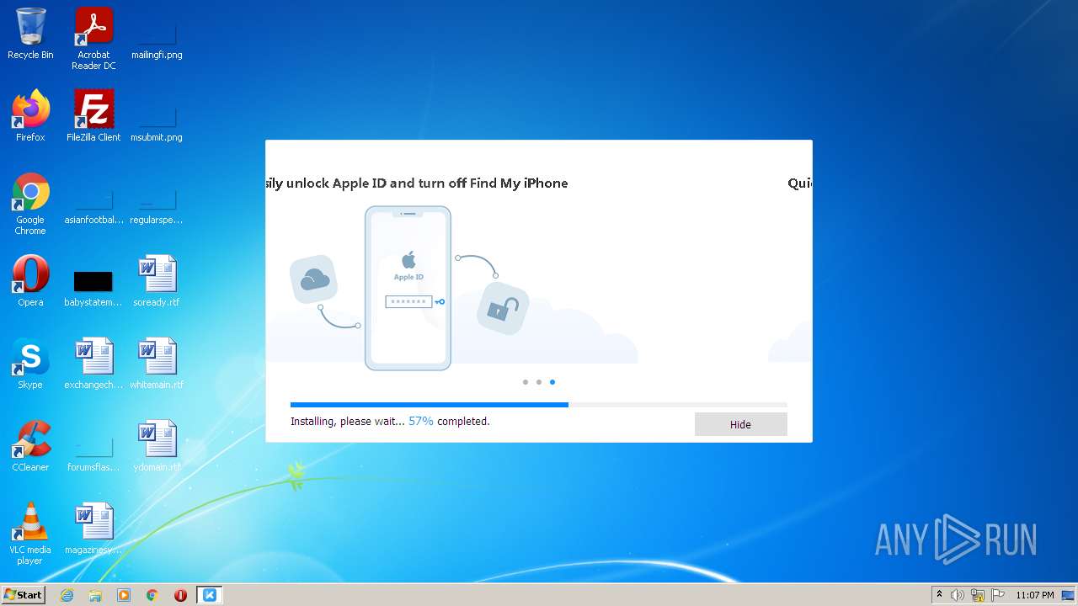This screenshot has height=606, width=1078.
Task: Select the soready.rtf document
Action: 157,281
